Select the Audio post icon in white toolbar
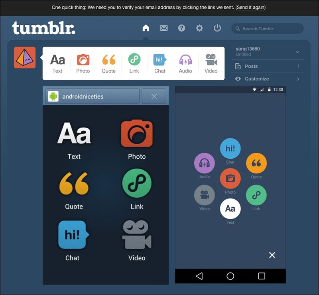This screenshot has width=319, height=295. (x=185, y=64)
